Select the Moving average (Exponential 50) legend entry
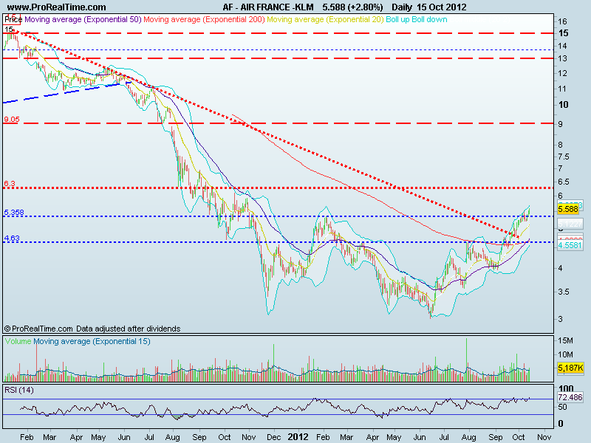Screen dimensions: 591x443 (x=83, y=20)
